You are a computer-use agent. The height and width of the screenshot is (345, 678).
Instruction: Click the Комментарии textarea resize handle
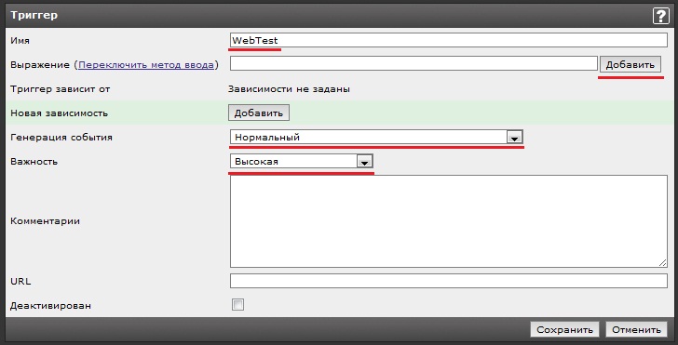point(662,262)
